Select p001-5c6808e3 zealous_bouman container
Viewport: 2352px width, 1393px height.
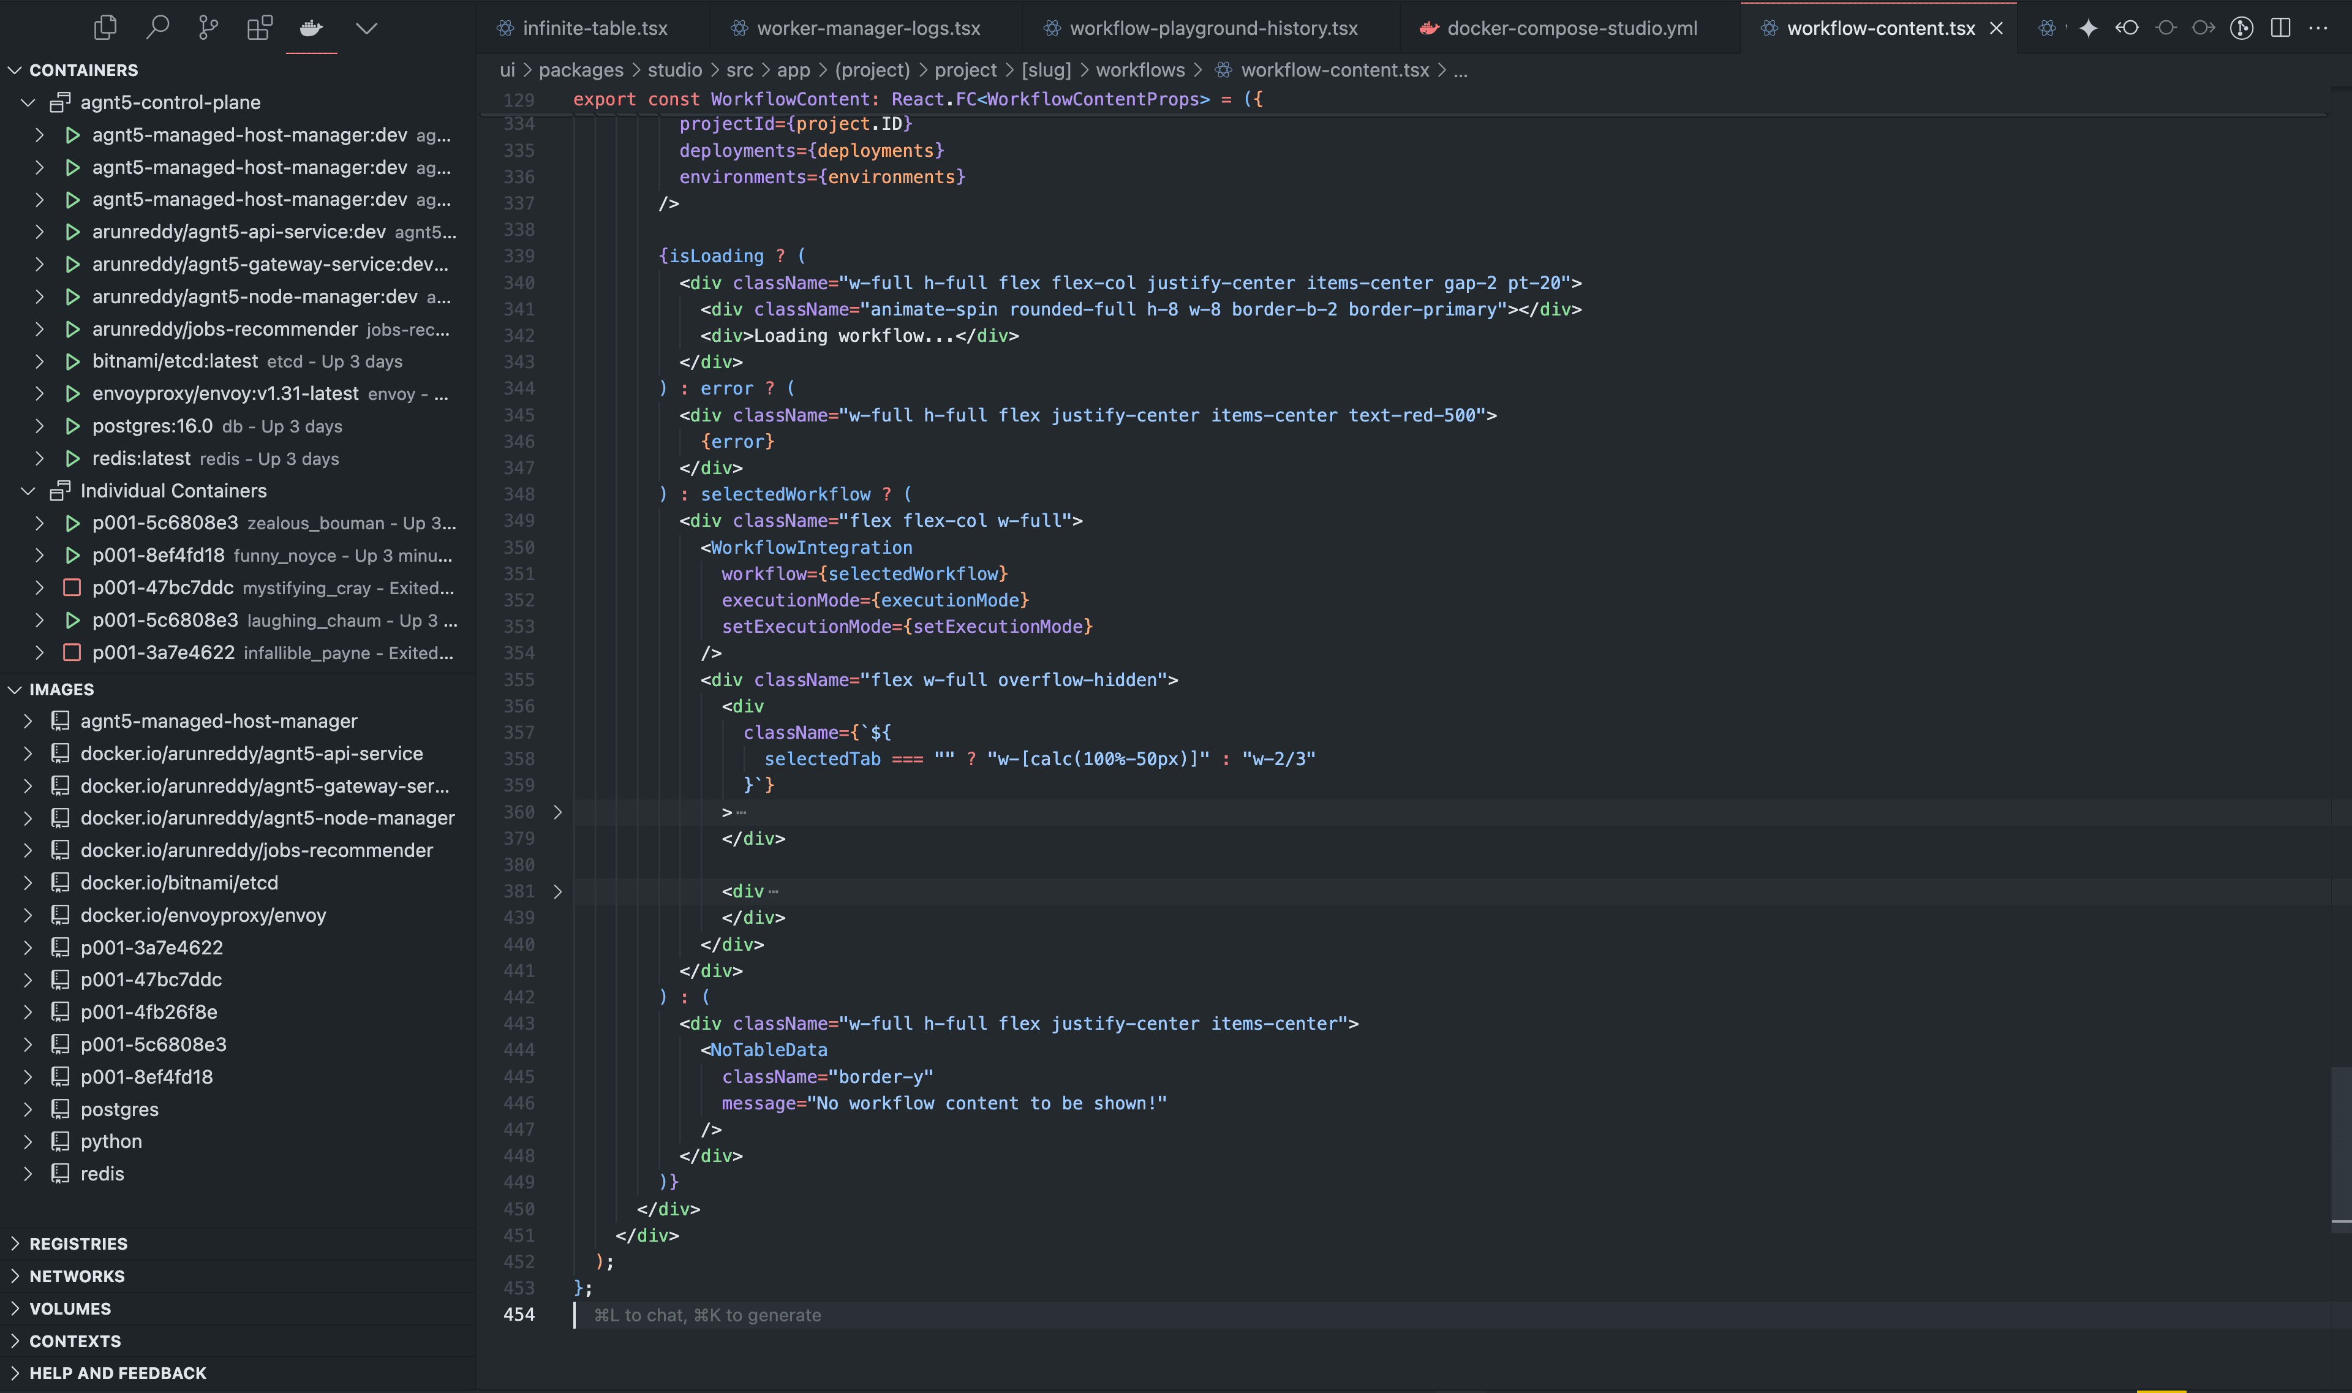coord(238,523)
